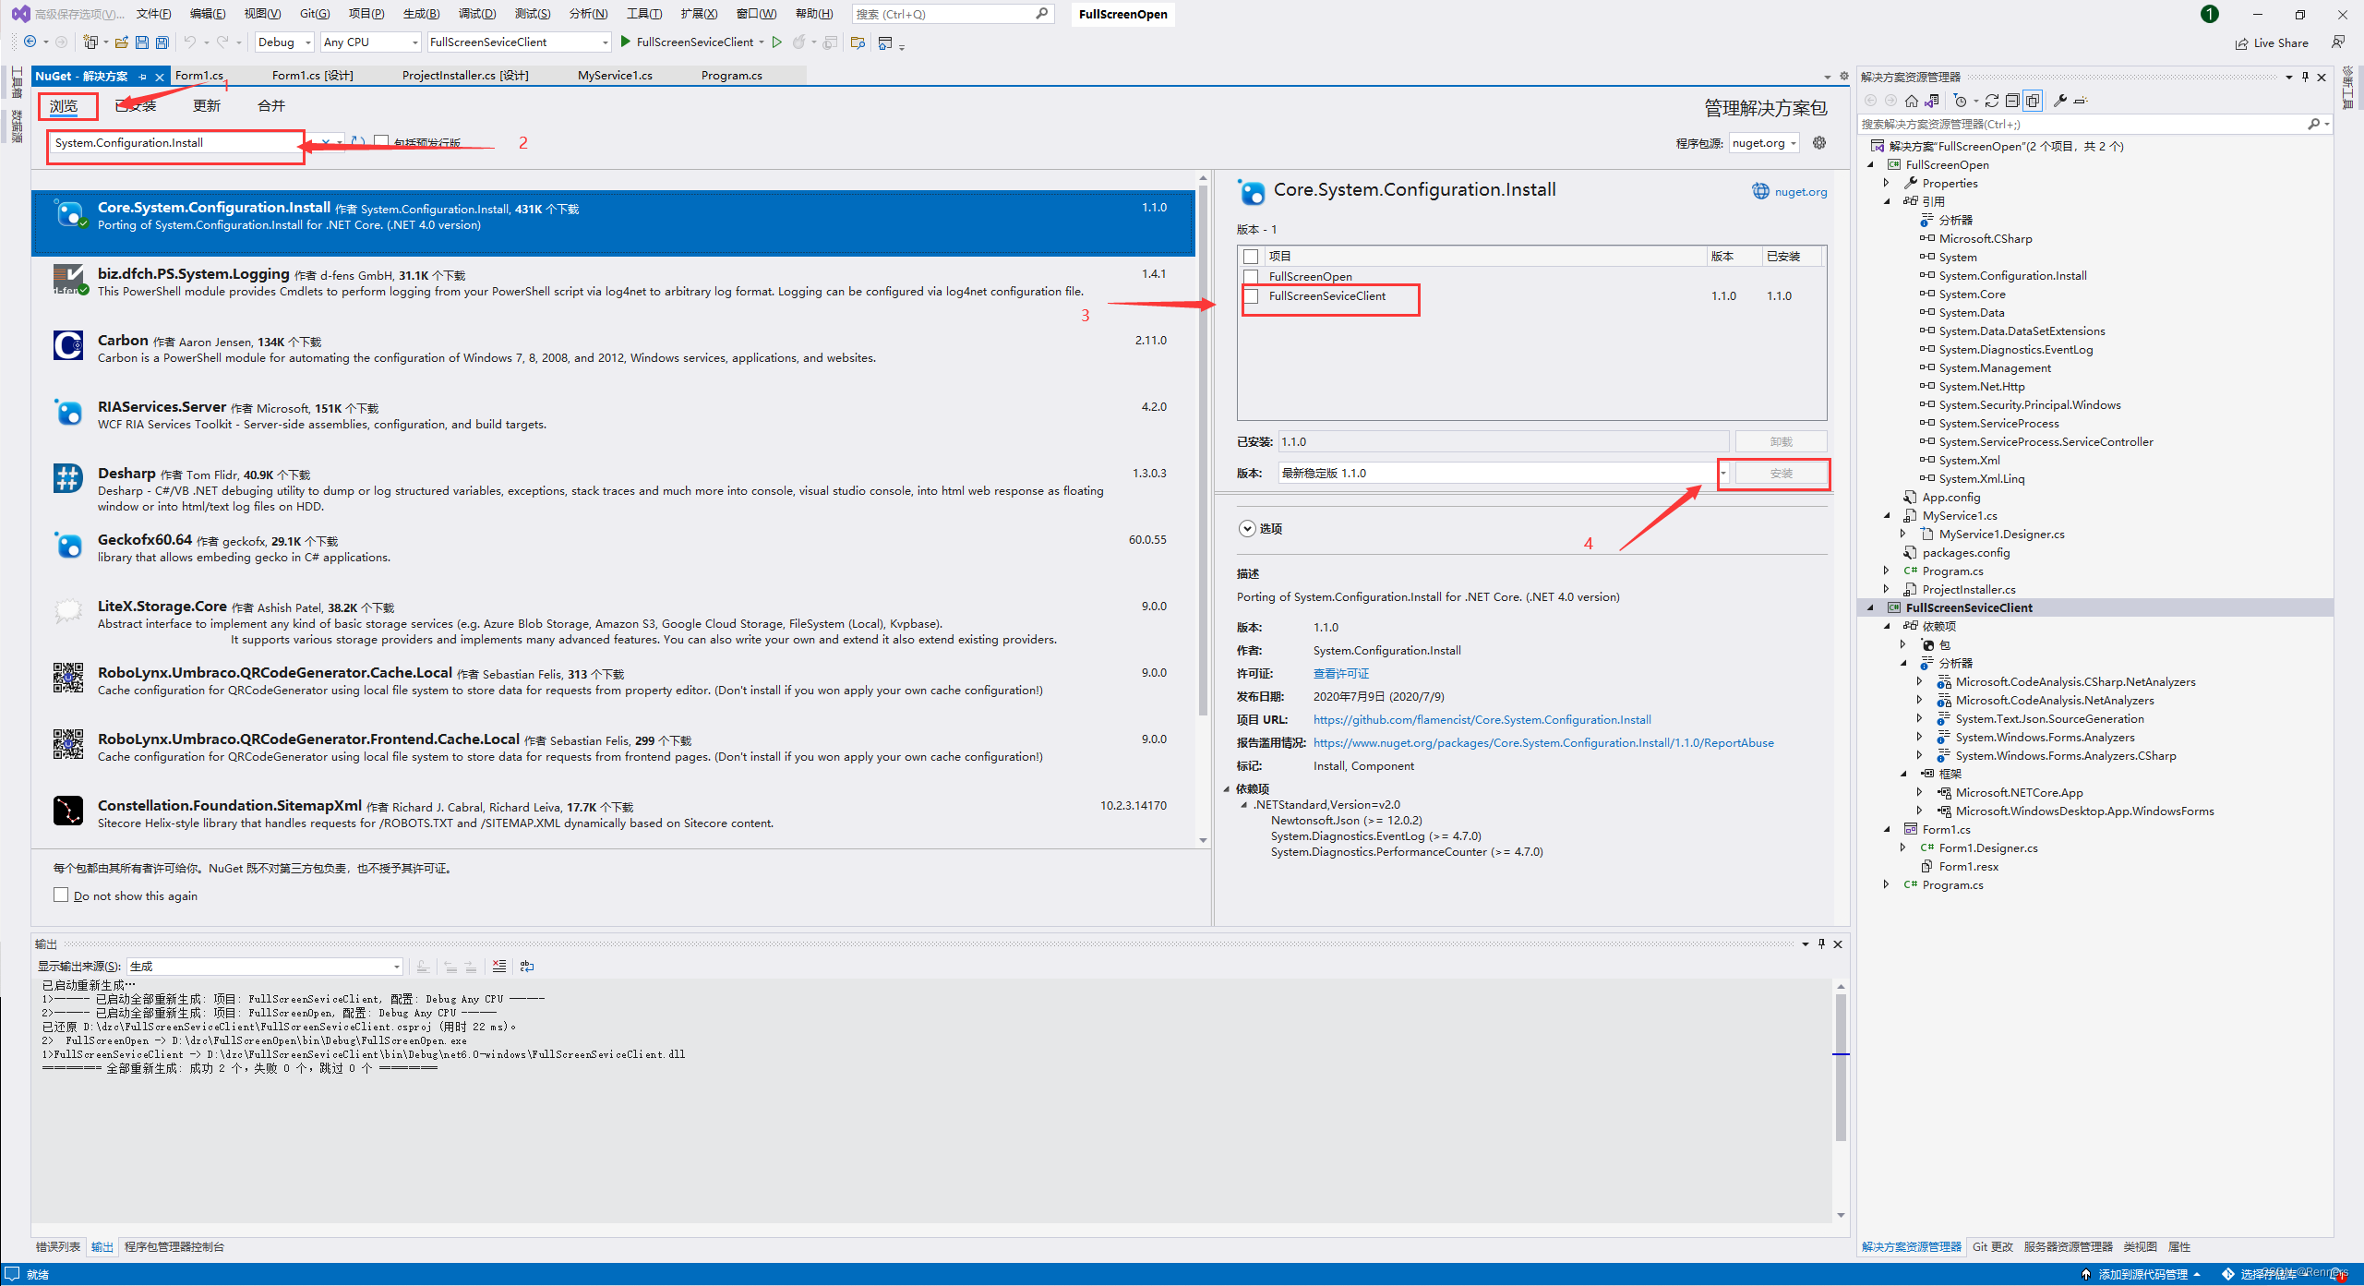Collapse the MyService1.cs tree node

(x=1887, y=516)
